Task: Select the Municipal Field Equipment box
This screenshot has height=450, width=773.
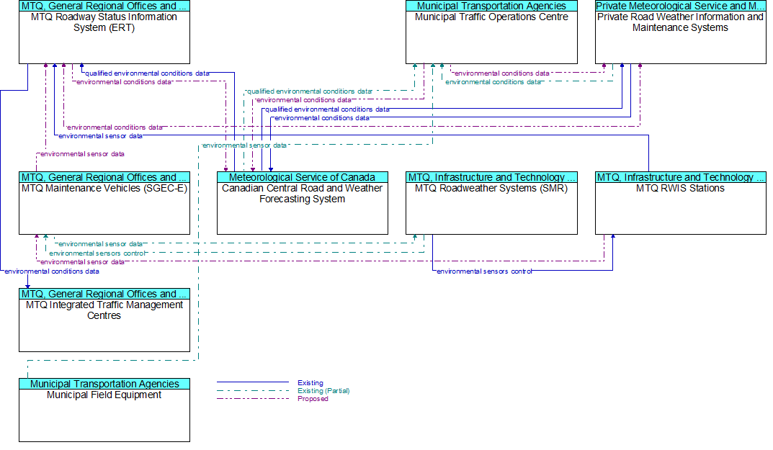Action: (x=104, y=410)
